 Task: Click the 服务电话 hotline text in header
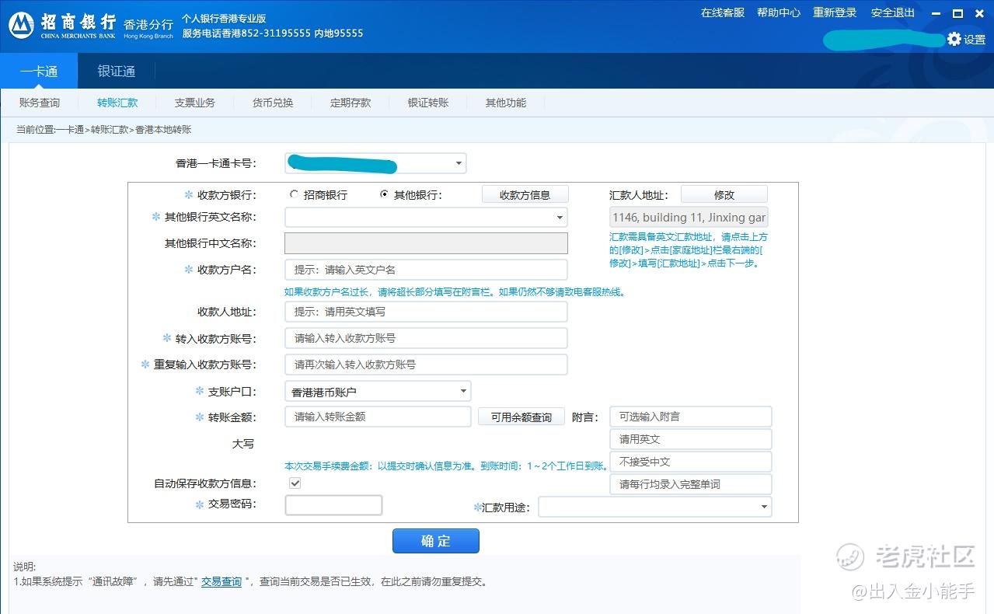click(x=273, y=33)
